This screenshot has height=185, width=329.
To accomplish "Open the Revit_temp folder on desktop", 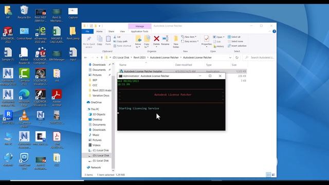I will pos(73,33).
